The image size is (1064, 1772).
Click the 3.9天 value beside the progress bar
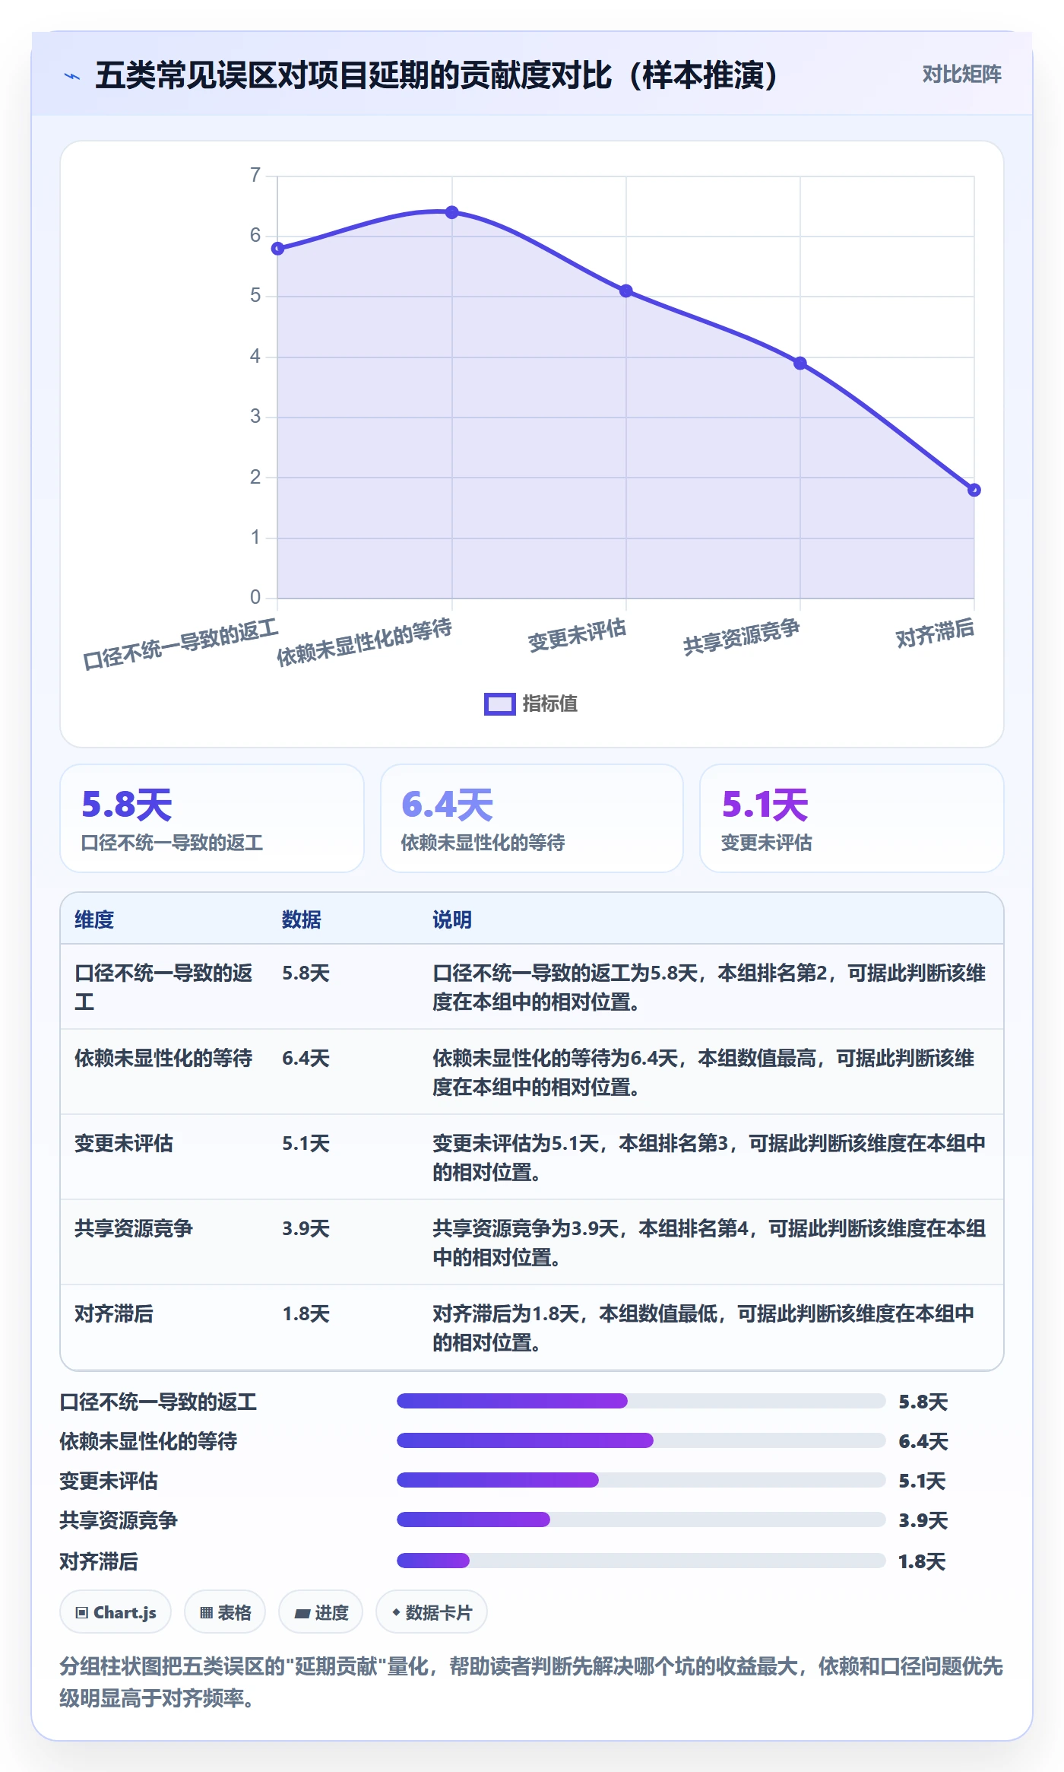click(x=923, y=1521)
